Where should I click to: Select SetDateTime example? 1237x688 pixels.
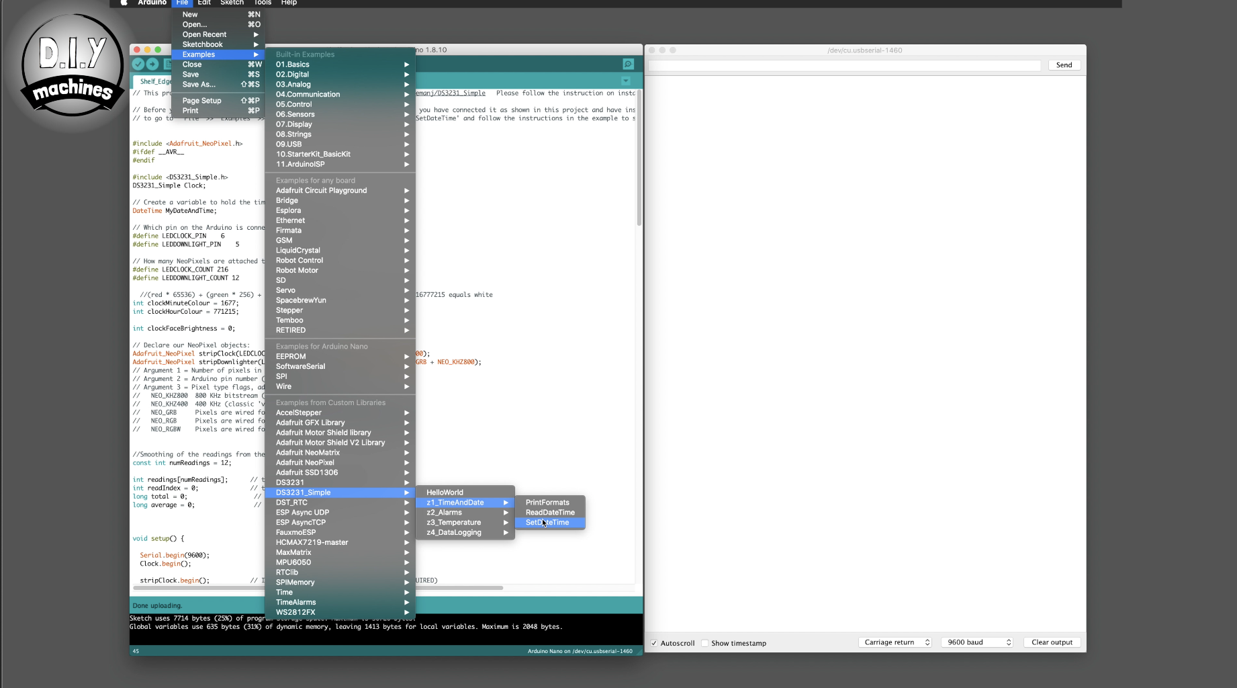click(x=550, y=523)
